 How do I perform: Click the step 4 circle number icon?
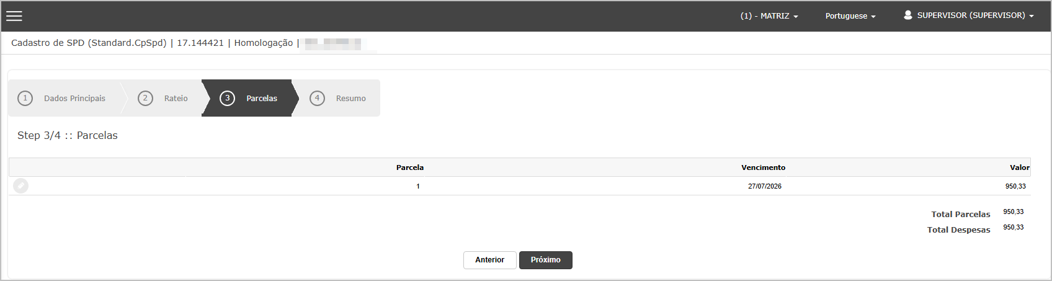[x=317, y=98]
